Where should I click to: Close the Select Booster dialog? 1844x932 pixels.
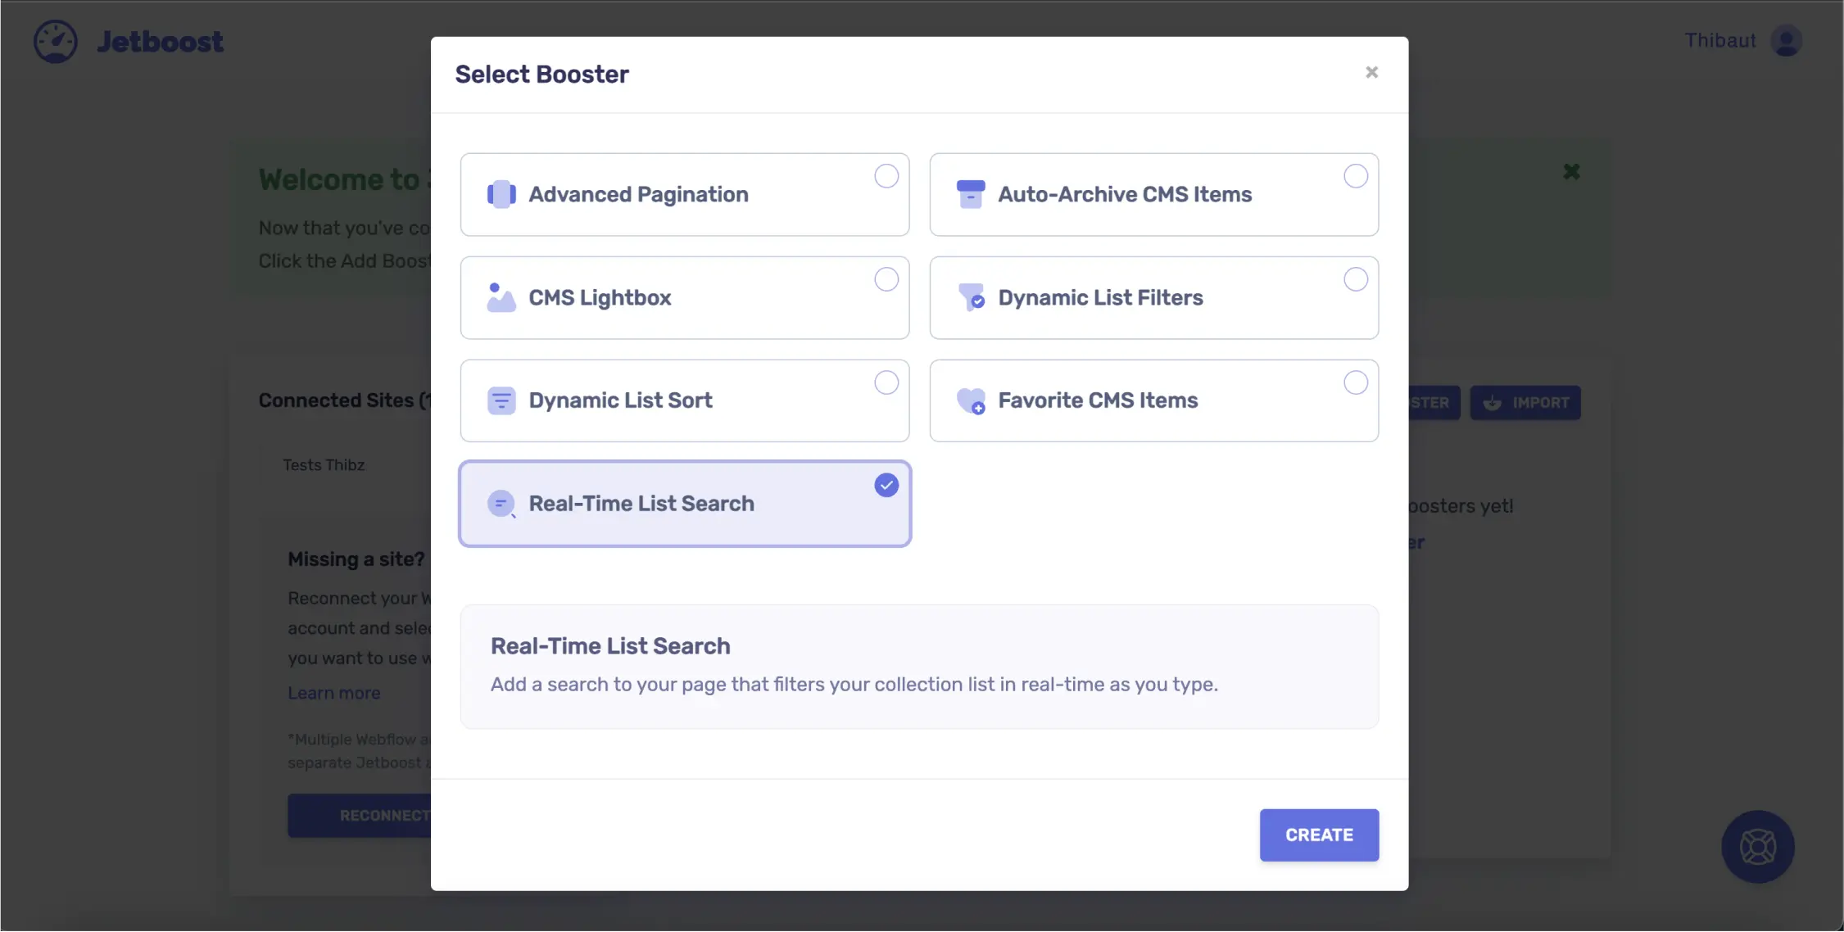1372,72
